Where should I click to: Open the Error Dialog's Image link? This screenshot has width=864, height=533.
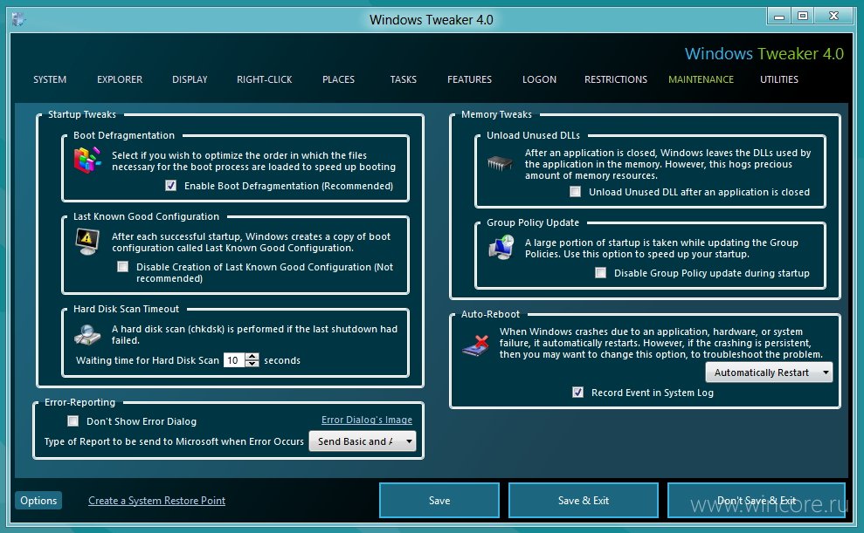click(366, 420)
